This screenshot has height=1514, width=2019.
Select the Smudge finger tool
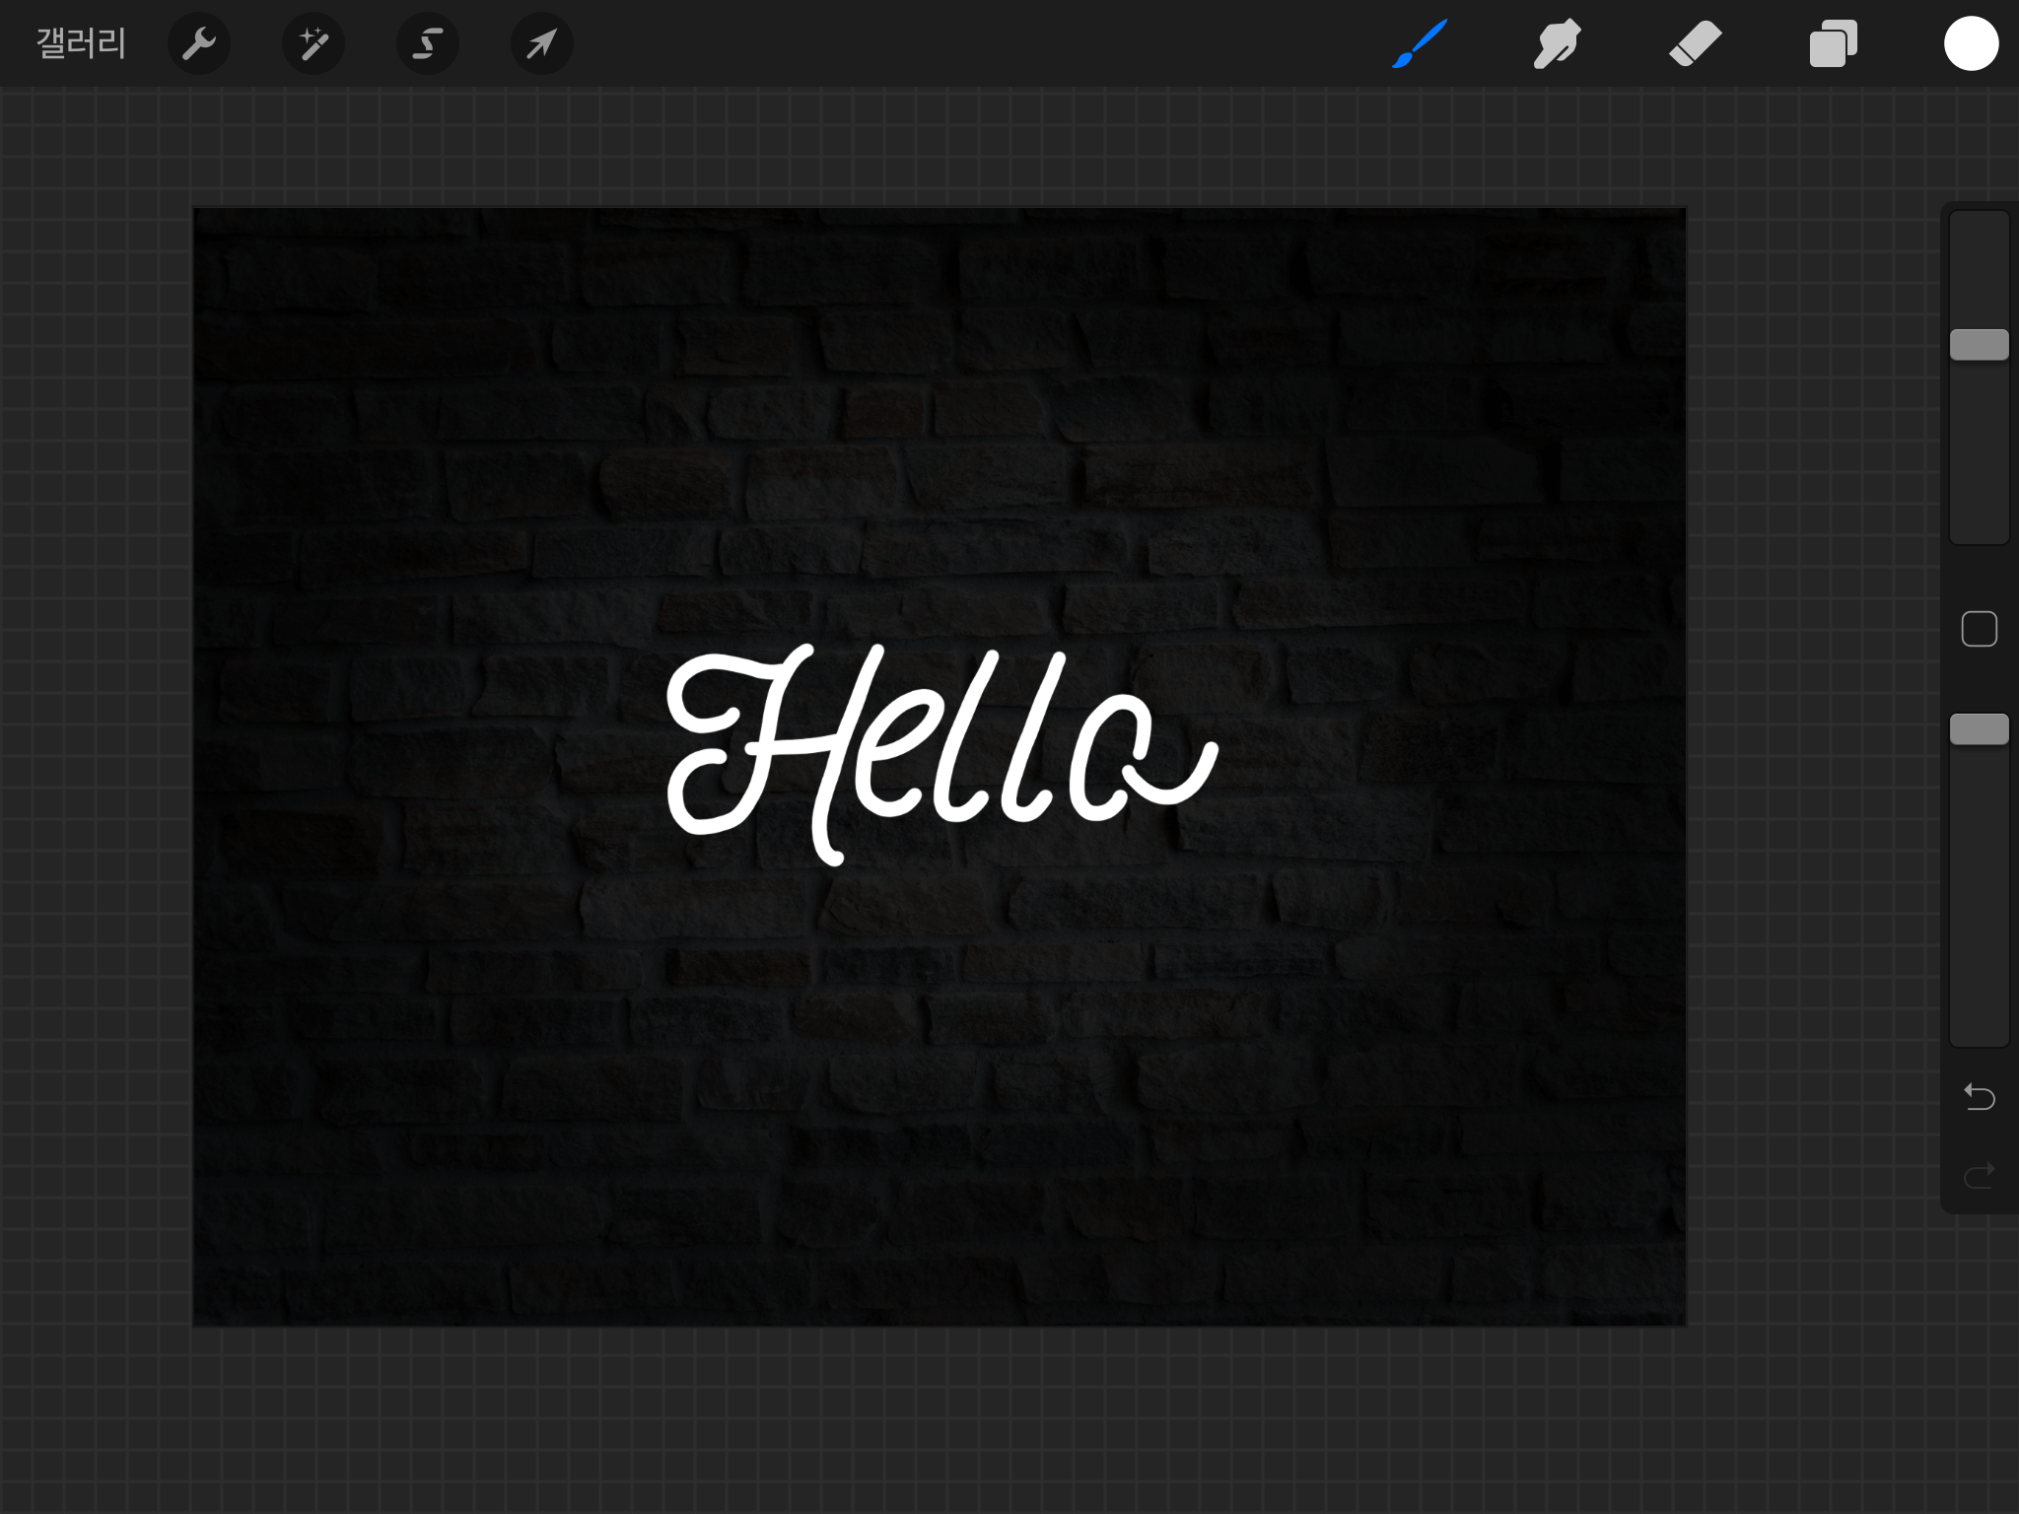pos(1557,44)
